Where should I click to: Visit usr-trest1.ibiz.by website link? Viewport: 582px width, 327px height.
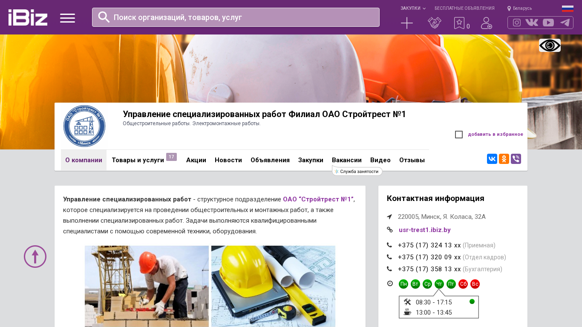[425, 230]
